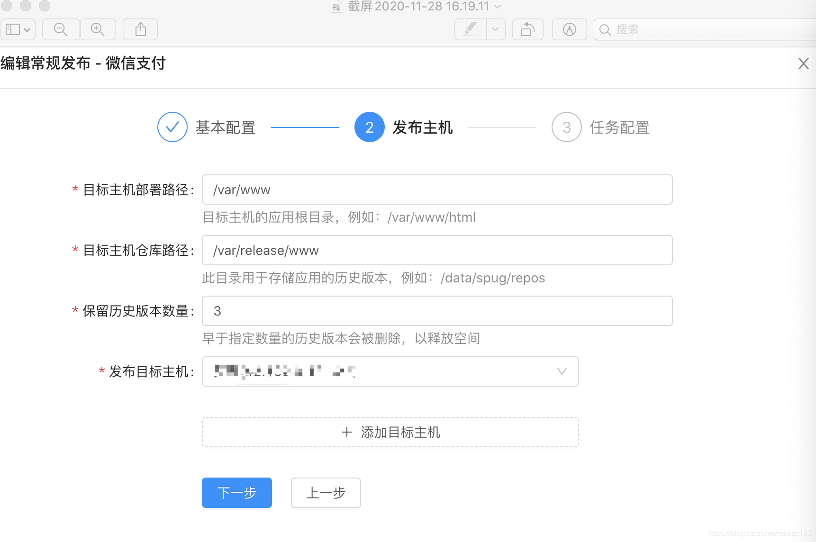The image size is (816, 542).
Task: Expand host list via the dropdown chevron
Action: pyautogui.click(x=562, y=371)
